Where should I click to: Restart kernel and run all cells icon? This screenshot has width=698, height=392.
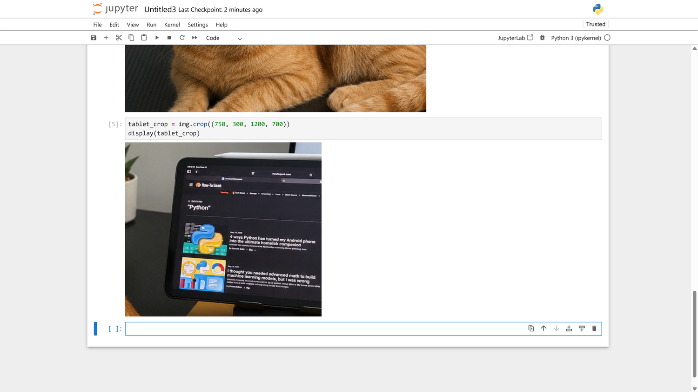point(195,38)
